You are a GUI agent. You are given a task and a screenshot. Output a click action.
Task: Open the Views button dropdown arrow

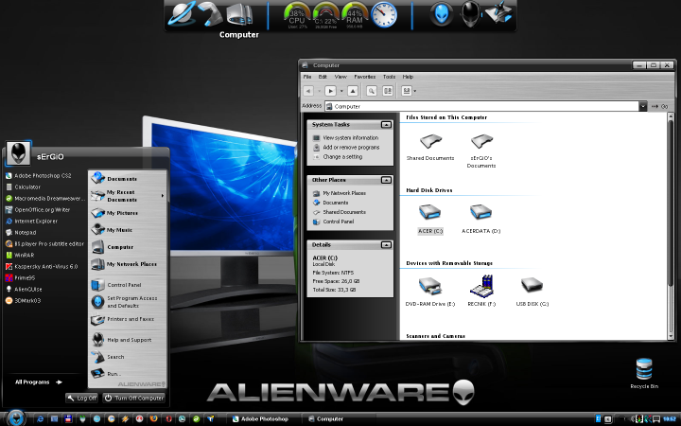tap(415, 91)
